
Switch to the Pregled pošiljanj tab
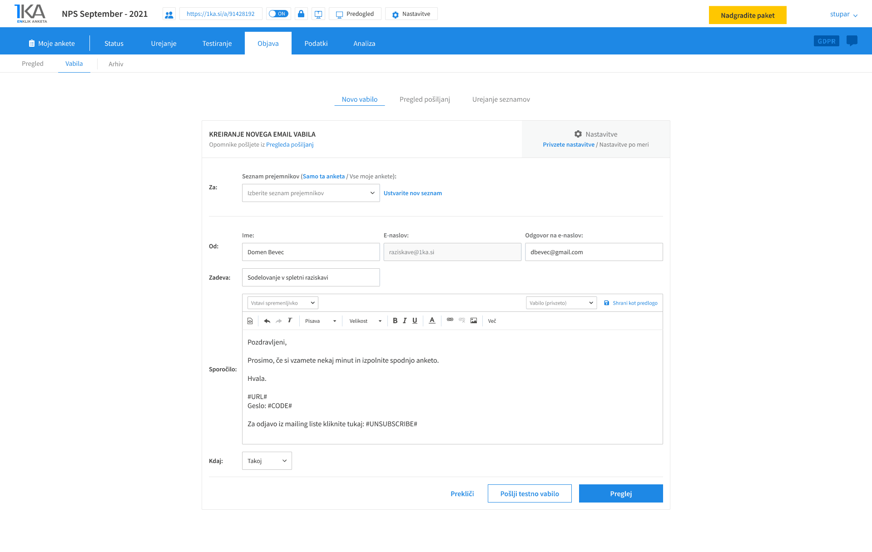point(425,99)
